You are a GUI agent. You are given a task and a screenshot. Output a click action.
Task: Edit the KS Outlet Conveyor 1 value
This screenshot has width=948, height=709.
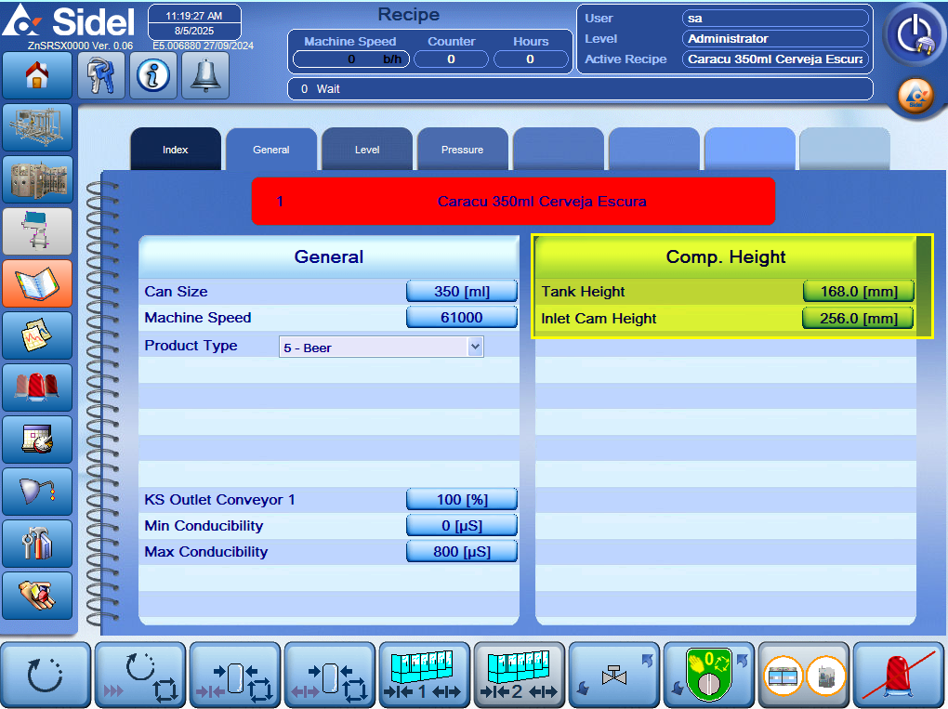pos(462,500)
